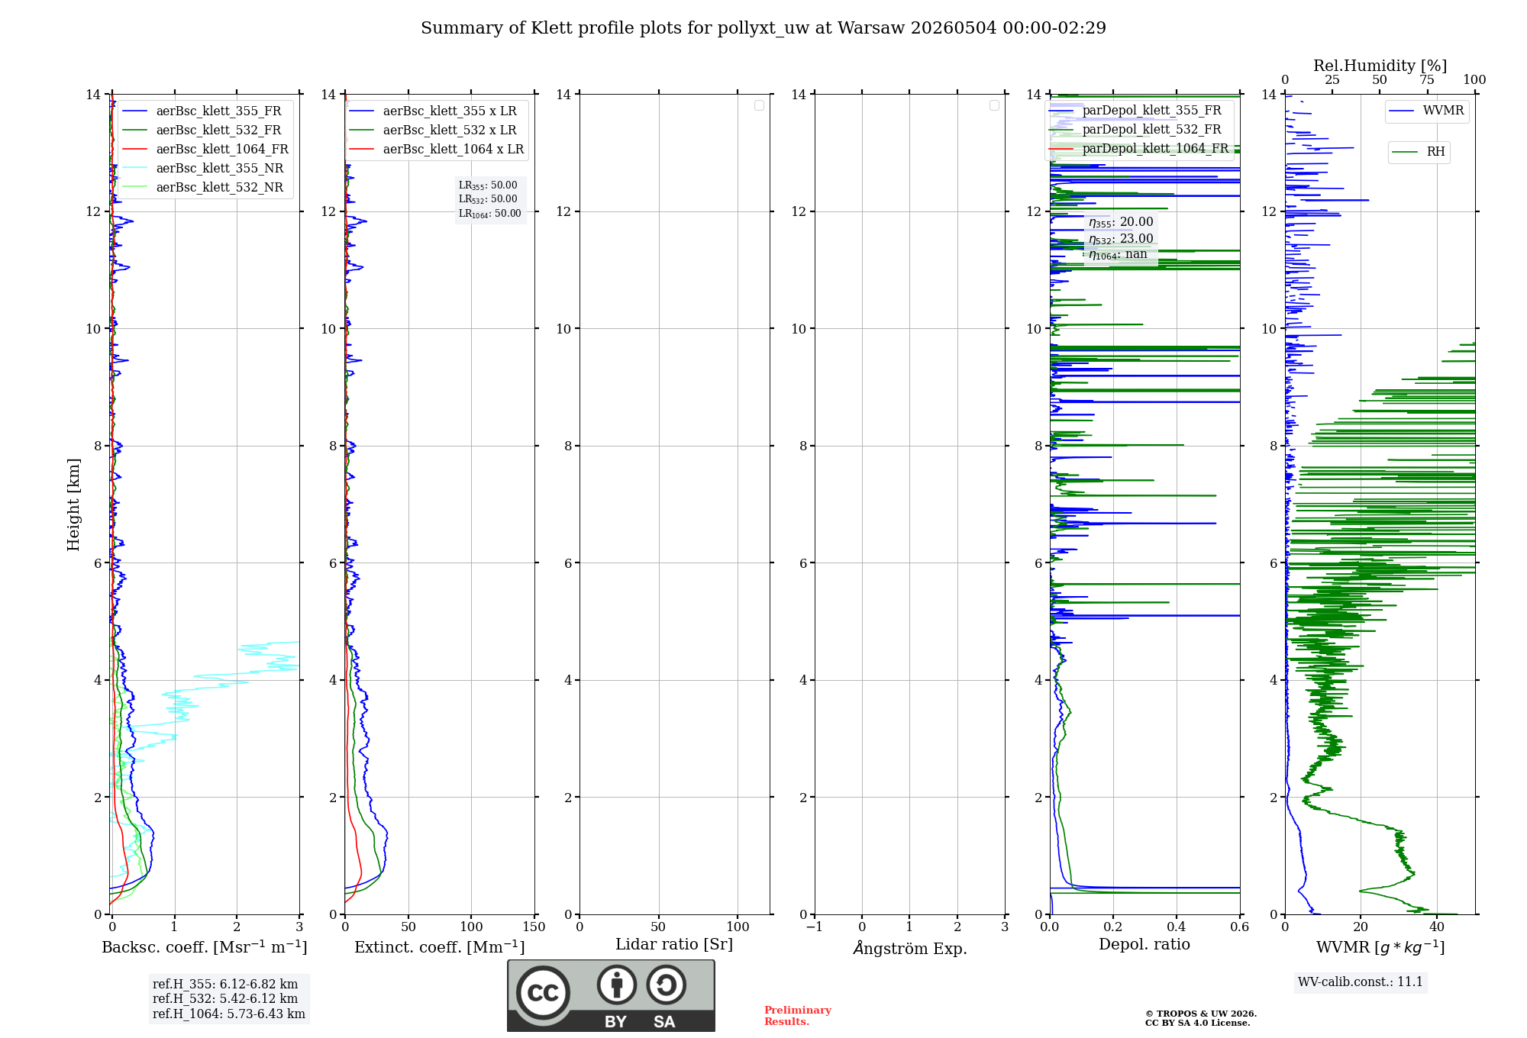Click the BY attribution person icon

pos(617,985)
